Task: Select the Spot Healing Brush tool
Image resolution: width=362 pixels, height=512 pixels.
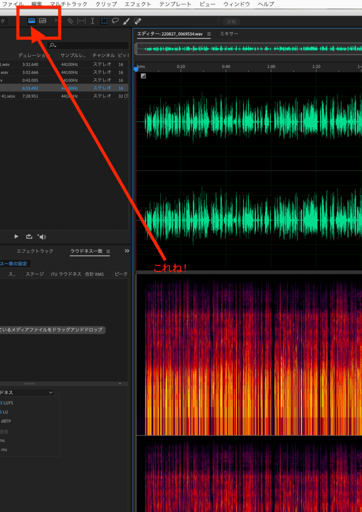Action: (138, 21)
